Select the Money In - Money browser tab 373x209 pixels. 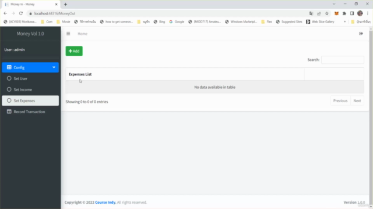31,4
